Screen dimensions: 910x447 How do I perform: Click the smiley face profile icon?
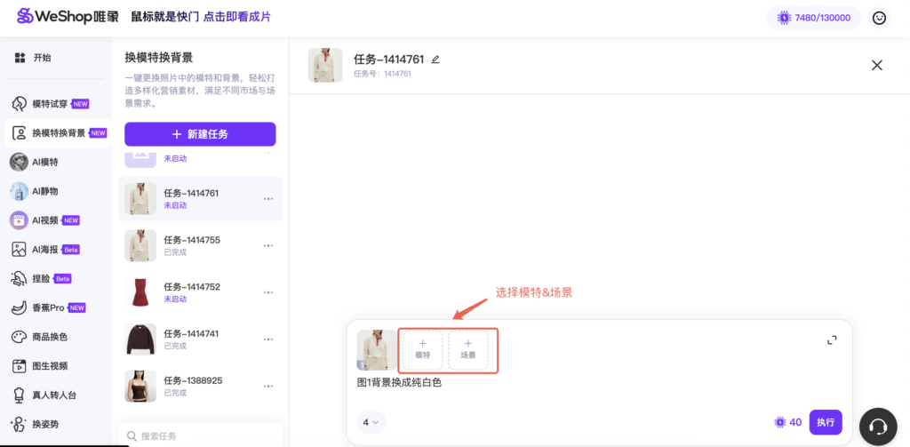(x=880, y=18)
